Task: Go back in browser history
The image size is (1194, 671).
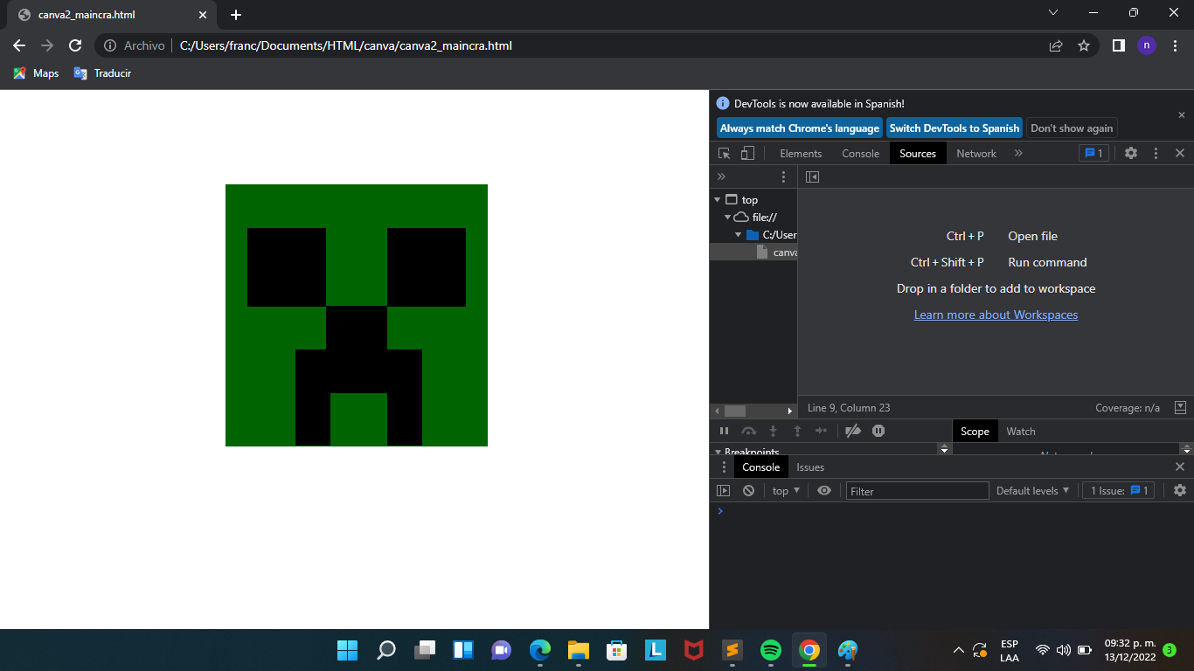Action: pos(19,45)
